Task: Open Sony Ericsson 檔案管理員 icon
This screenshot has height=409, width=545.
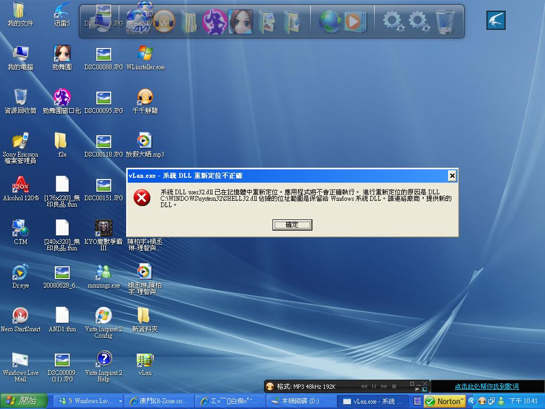Action: (20, 148)
